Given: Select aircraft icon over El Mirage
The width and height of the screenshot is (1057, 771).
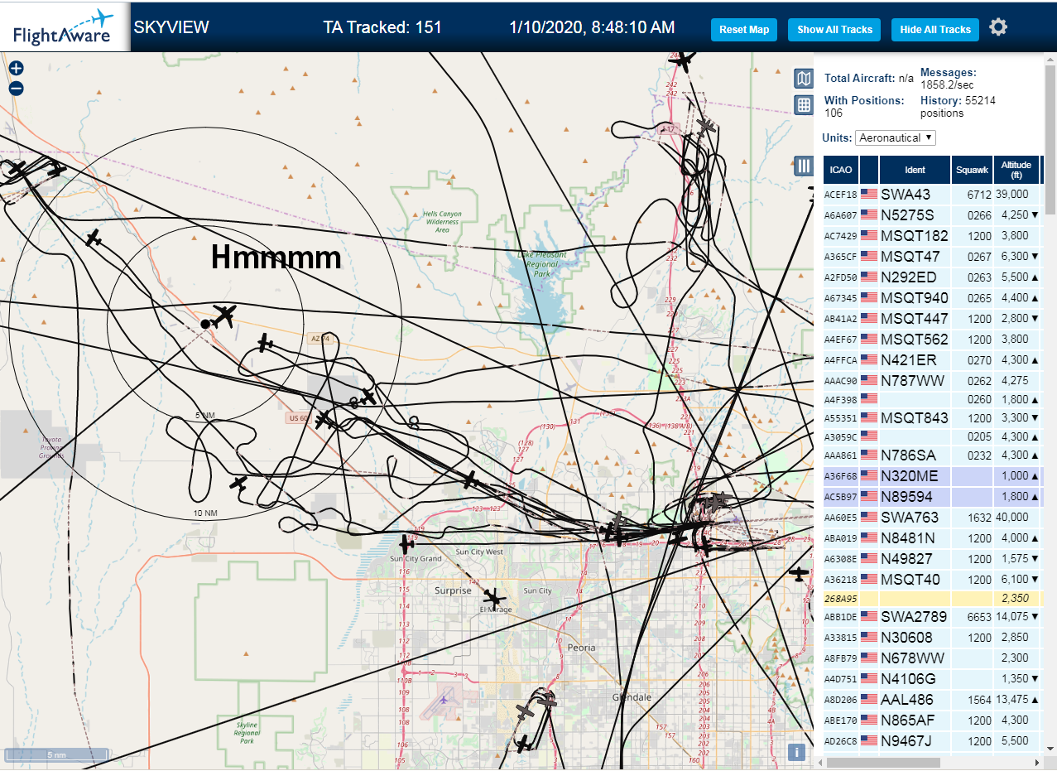Looking at the screenshot, I should (494, 597).
